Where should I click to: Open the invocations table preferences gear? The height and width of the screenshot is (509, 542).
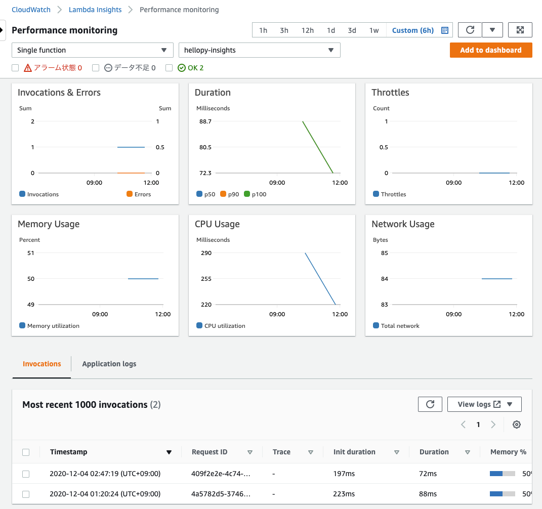(x=516, y=425)
